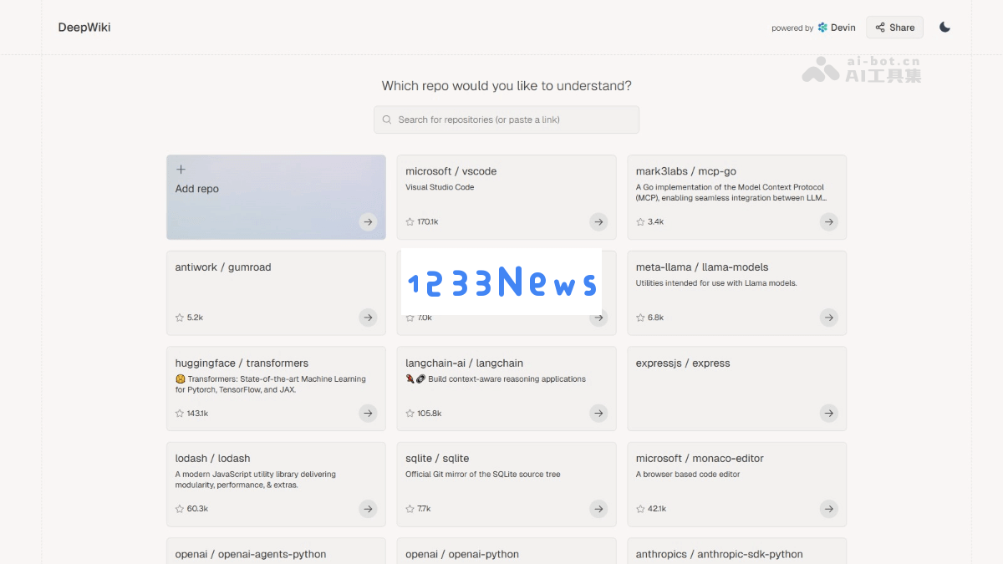Click the Add repo label

[197, 189]
